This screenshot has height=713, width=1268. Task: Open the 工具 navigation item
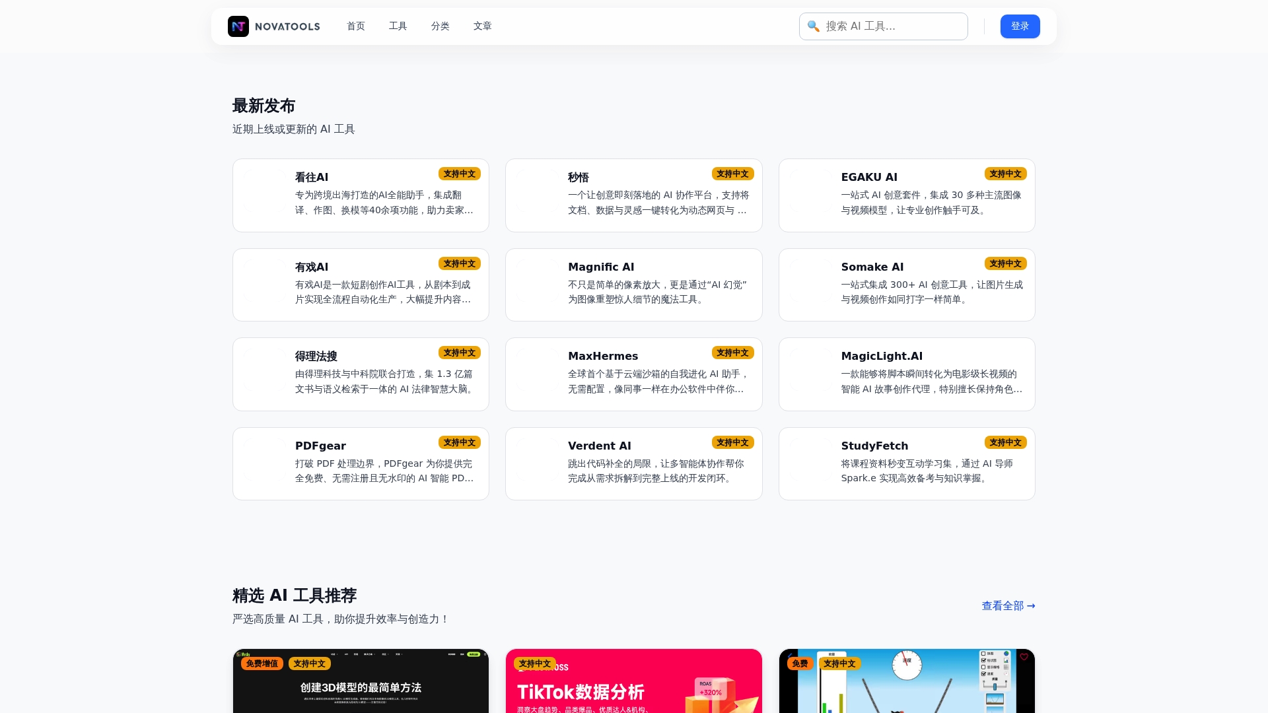tap(398, 26)
